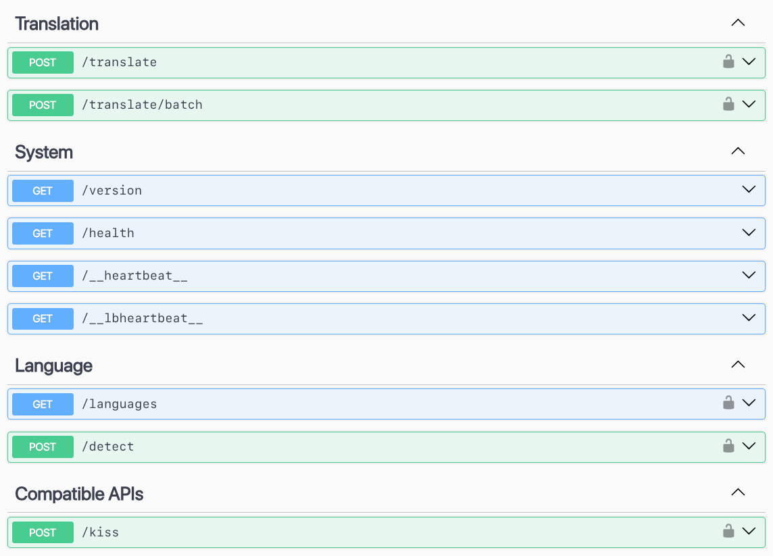Expand the /__lbheartbeat__ chevron
Screen dimensions: 773x556
point(749,318)
